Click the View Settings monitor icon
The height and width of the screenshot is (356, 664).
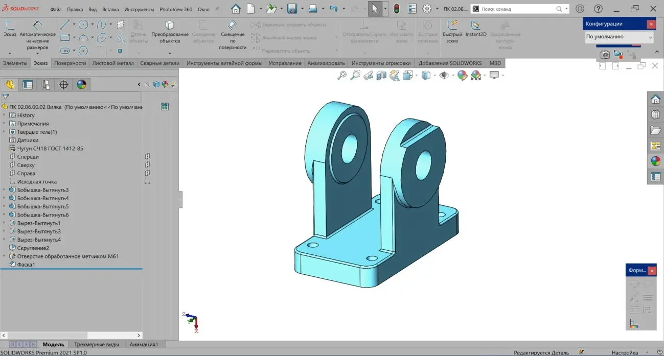click(x=494, y=75)
